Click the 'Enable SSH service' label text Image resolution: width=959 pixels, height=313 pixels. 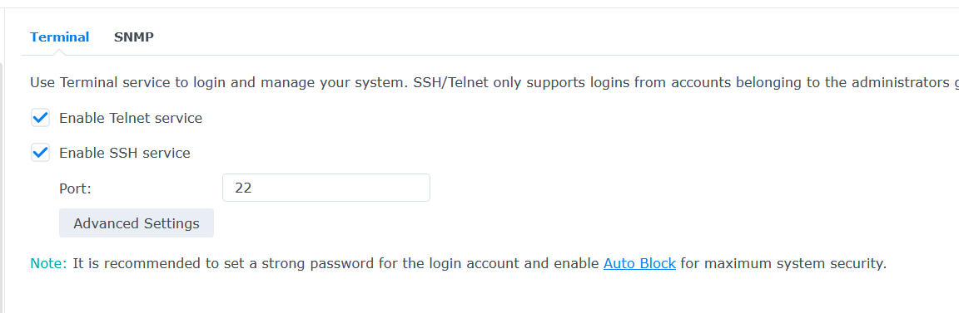coord(124,153)
